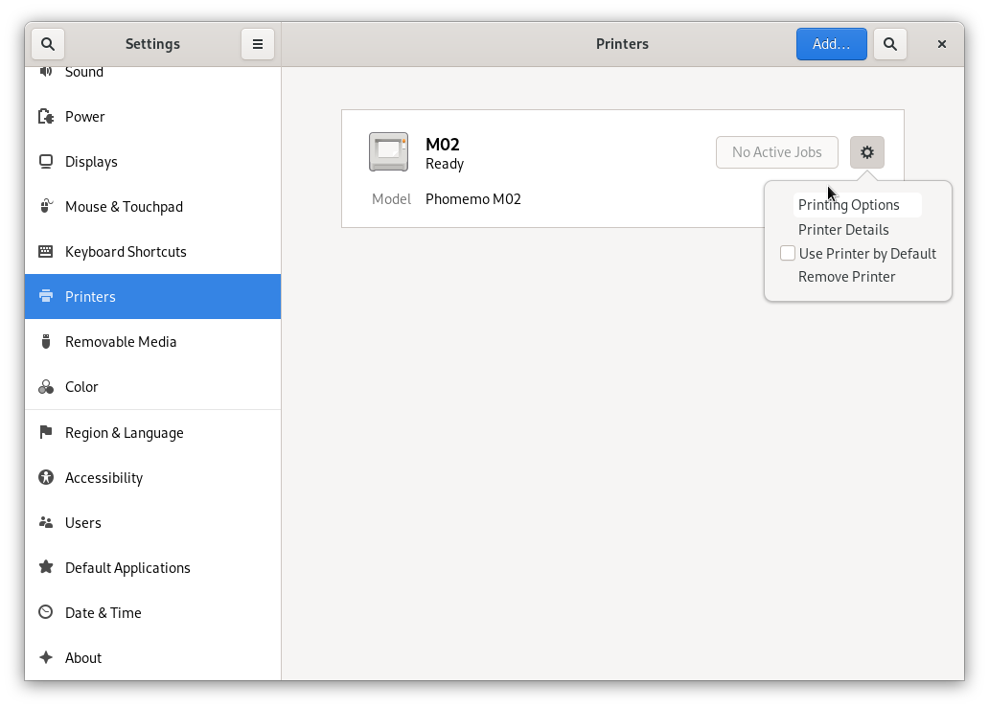This screenshot has height=708, width=989.
Task: Click the Ready status text
Action: pos(445,164)
